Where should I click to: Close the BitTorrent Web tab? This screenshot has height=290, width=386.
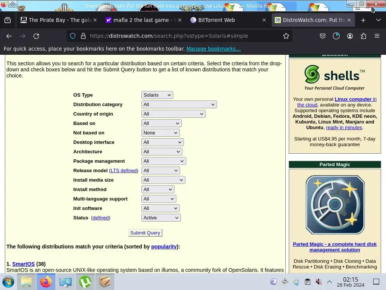click(x=264, y=20)
